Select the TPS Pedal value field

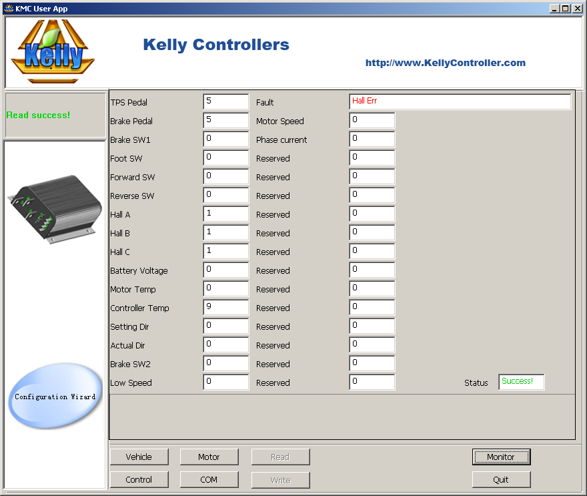click(226, 101)
